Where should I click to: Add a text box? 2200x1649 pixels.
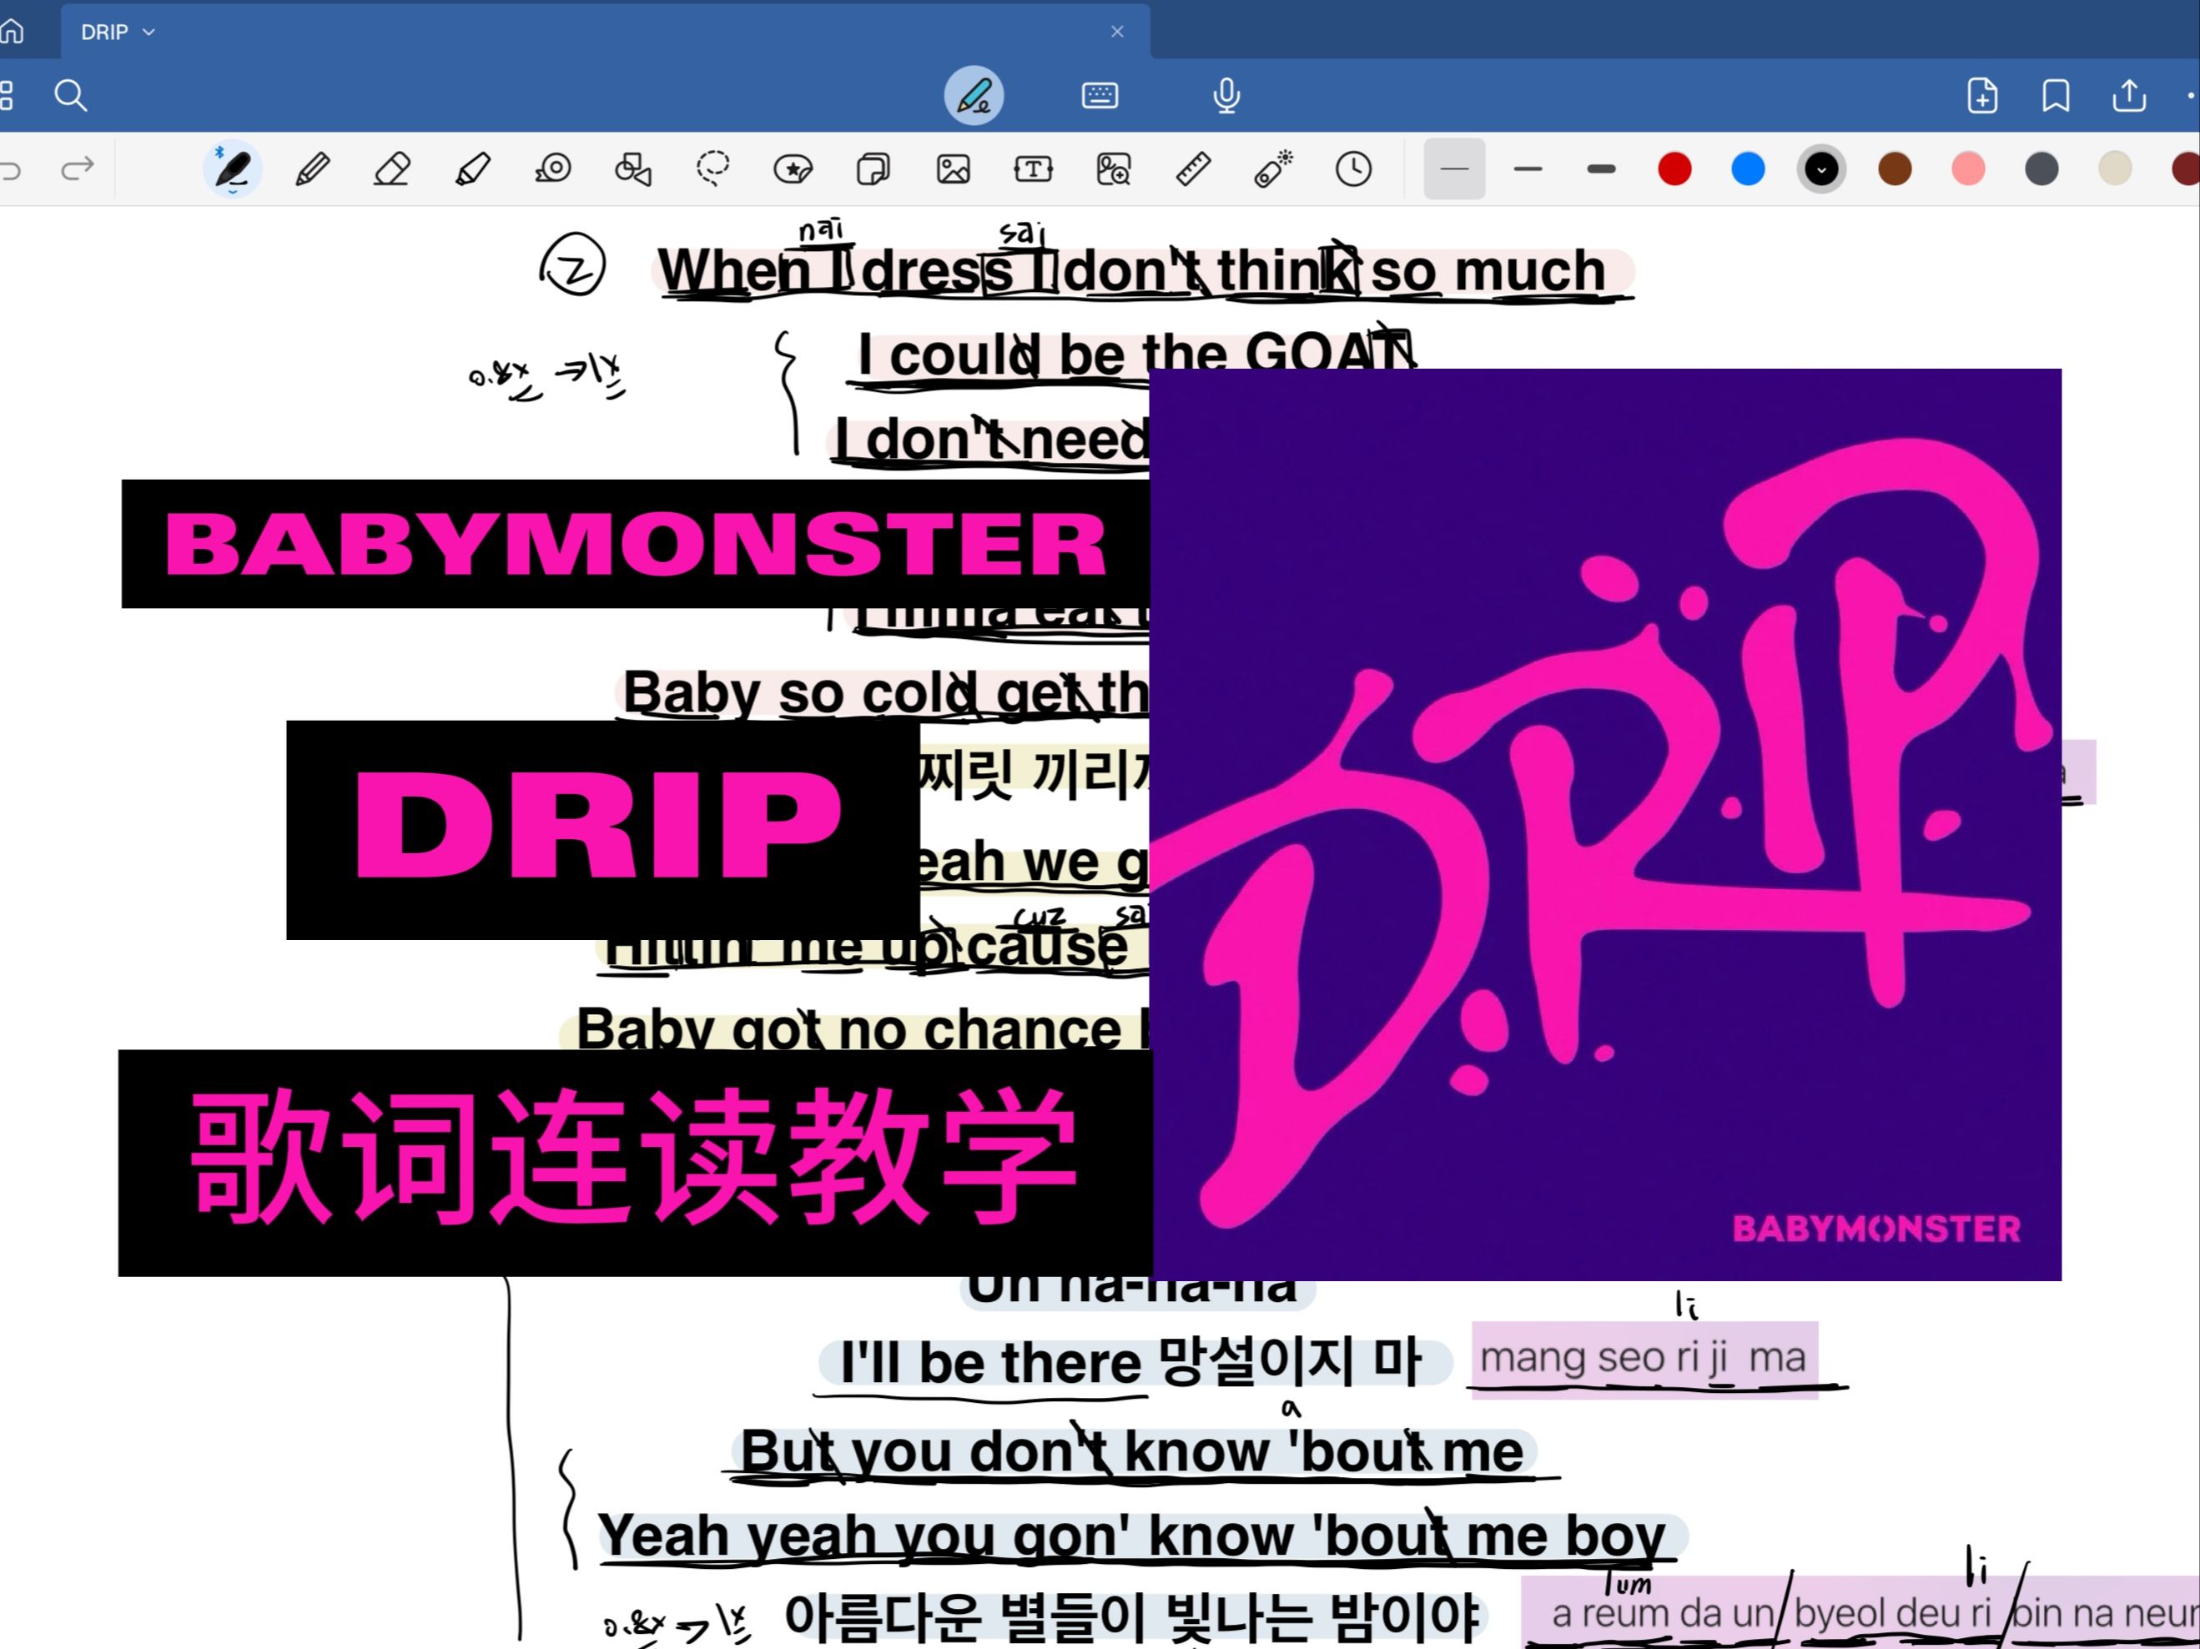[1032, 168]
